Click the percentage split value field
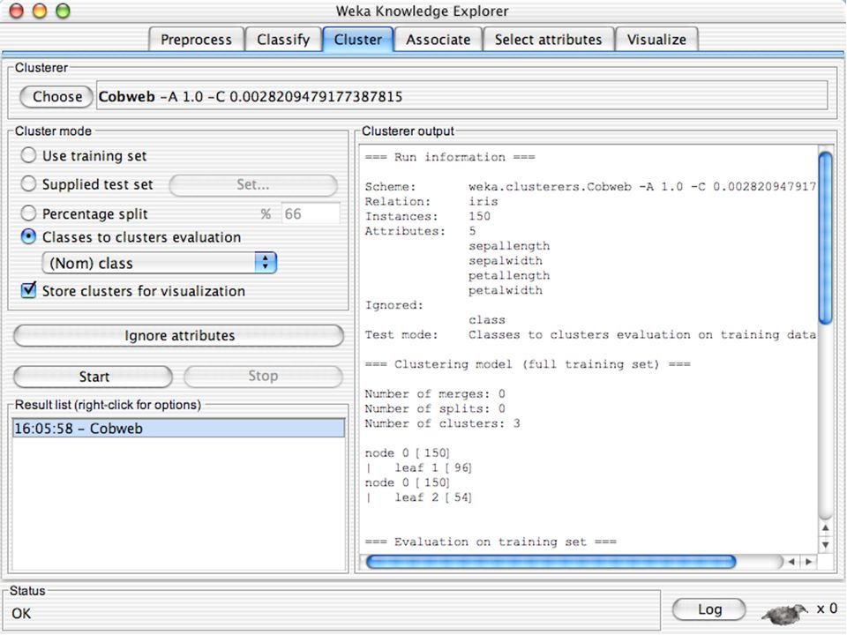847x635 pixels. pos(311,213)
